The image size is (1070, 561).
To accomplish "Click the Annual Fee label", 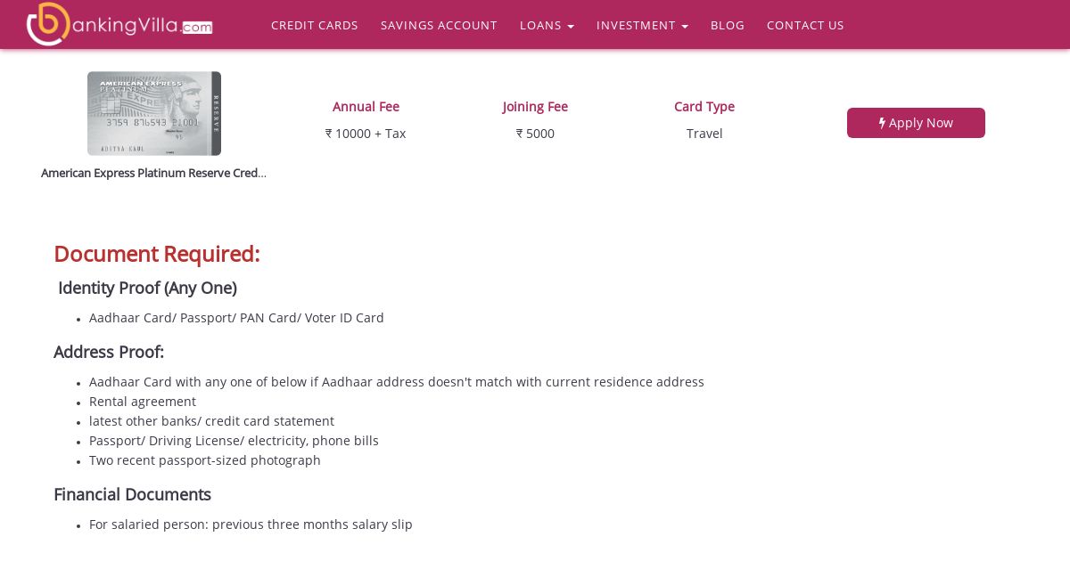I will 366,107.
